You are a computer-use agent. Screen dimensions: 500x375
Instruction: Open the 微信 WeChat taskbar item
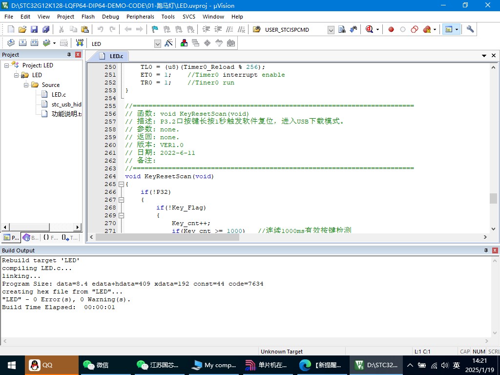point(105,365)
